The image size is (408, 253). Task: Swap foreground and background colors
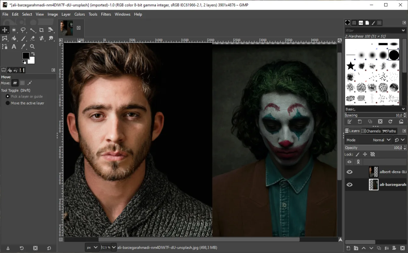(x=33, y=54)
